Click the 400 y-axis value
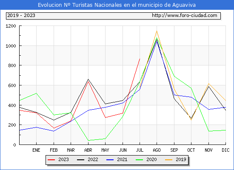Viewport: 234px width, 170px height. tap(12, 105)
